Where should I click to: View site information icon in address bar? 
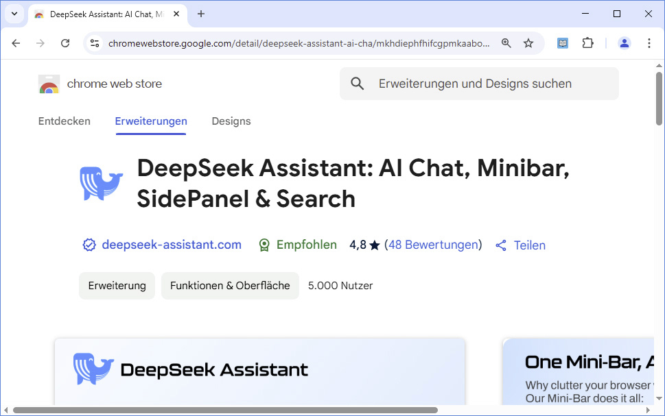click(95, 43)
